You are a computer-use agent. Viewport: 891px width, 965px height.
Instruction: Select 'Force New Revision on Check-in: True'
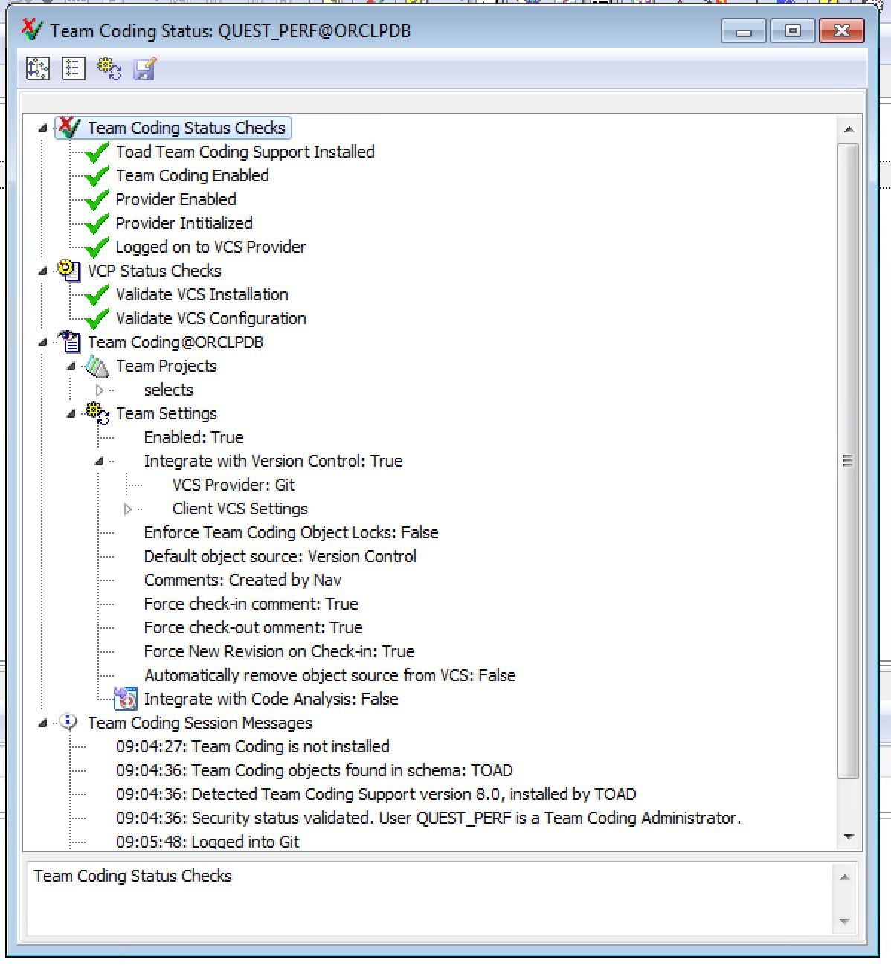[280, 651]
